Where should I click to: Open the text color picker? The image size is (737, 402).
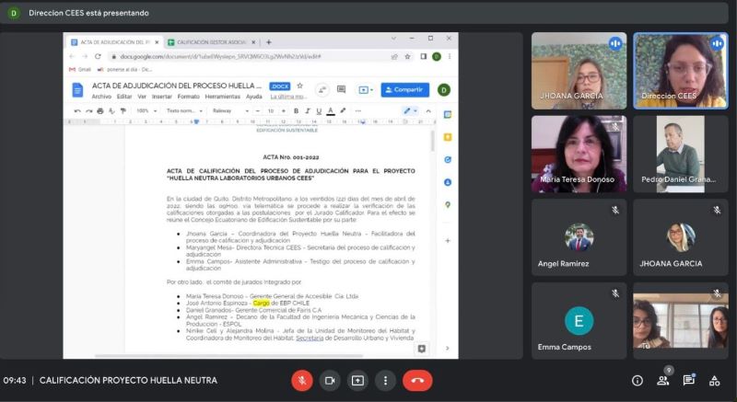(331, 111)
